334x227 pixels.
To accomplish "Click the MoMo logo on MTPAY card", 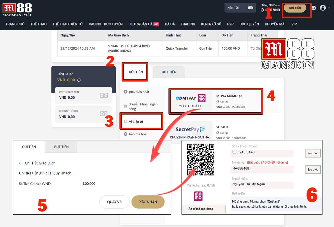I will (x=202, y=98).
